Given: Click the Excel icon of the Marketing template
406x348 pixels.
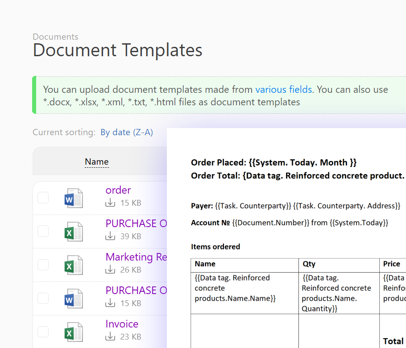Looking at the screenshot, I should click(74, 265).
